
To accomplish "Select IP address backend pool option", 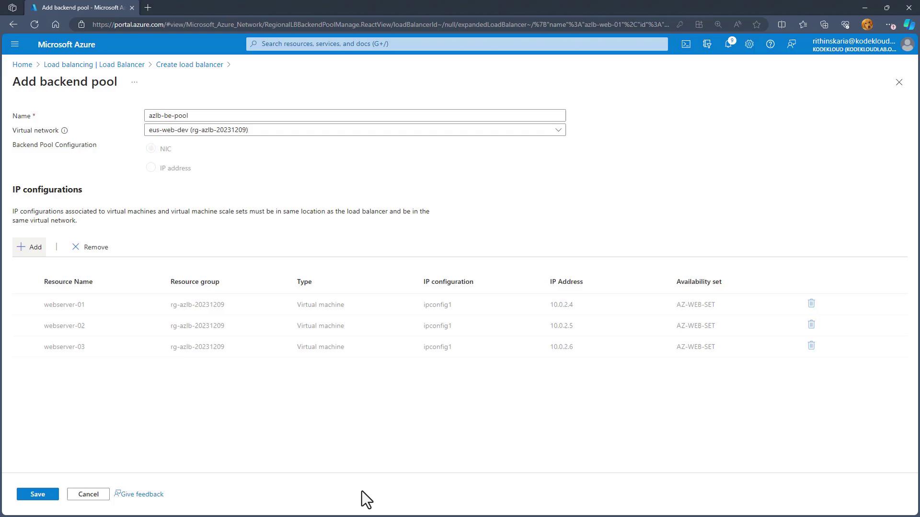I will [151, 168].
